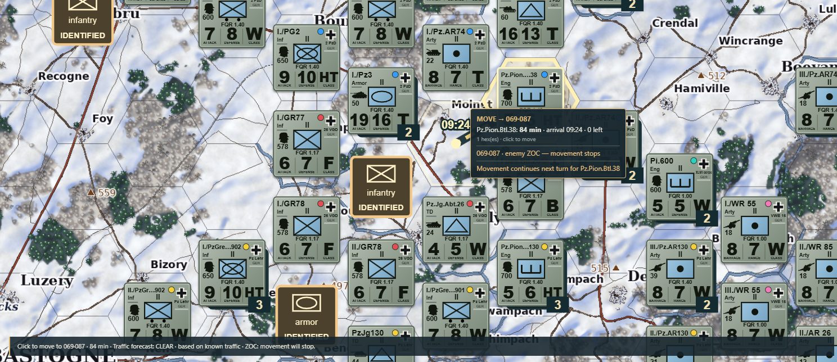Click the Luzery town label

tap(47, 280)
